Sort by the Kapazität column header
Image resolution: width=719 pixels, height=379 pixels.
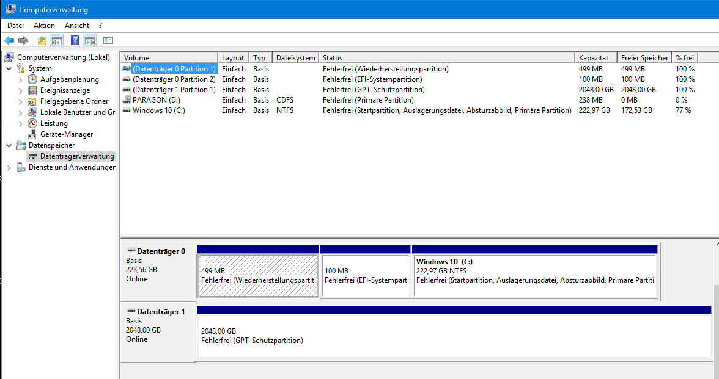(595, 57)
